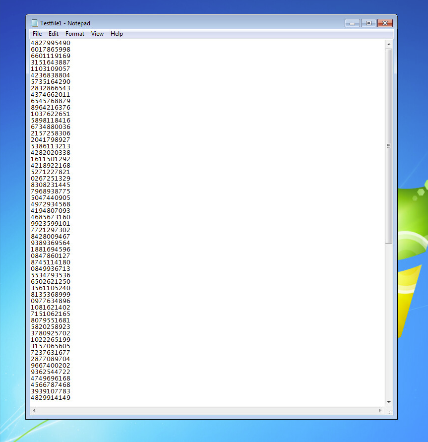Click the vertical scrollbar down arrow
Viewport: 428px width, 442px height.
(x=389, y=402)
